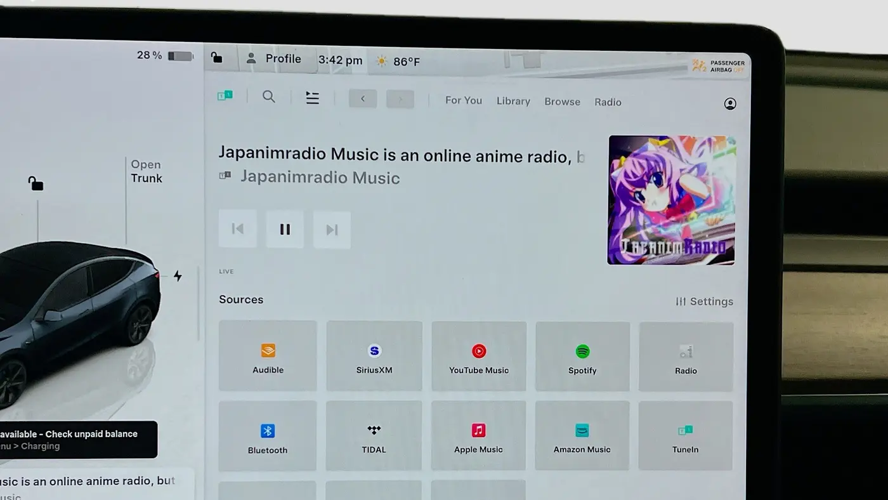Open the TuneIn source icon in top bar
888x500 pixels.
[x=225, y=96]
